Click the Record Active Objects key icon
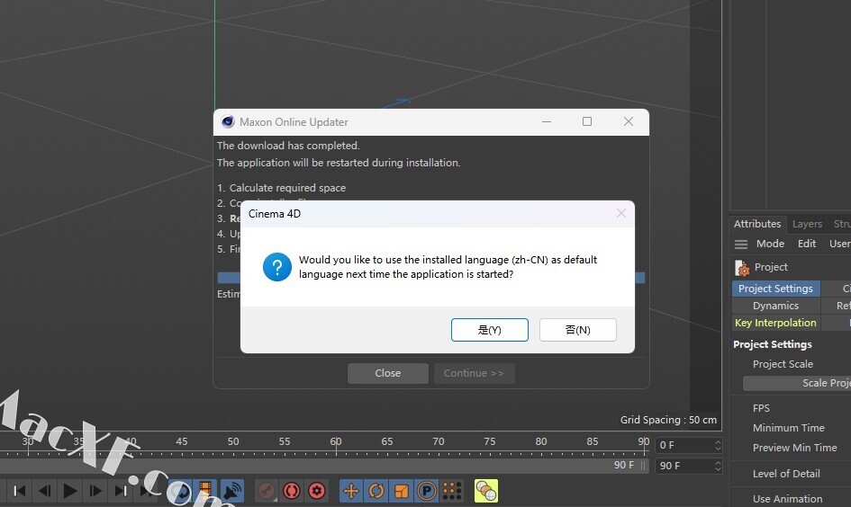The image size is (851, 507). [267, 492]
